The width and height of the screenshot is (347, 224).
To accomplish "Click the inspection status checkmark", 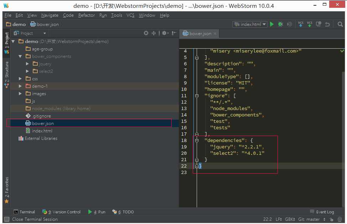I will [342, 51].
